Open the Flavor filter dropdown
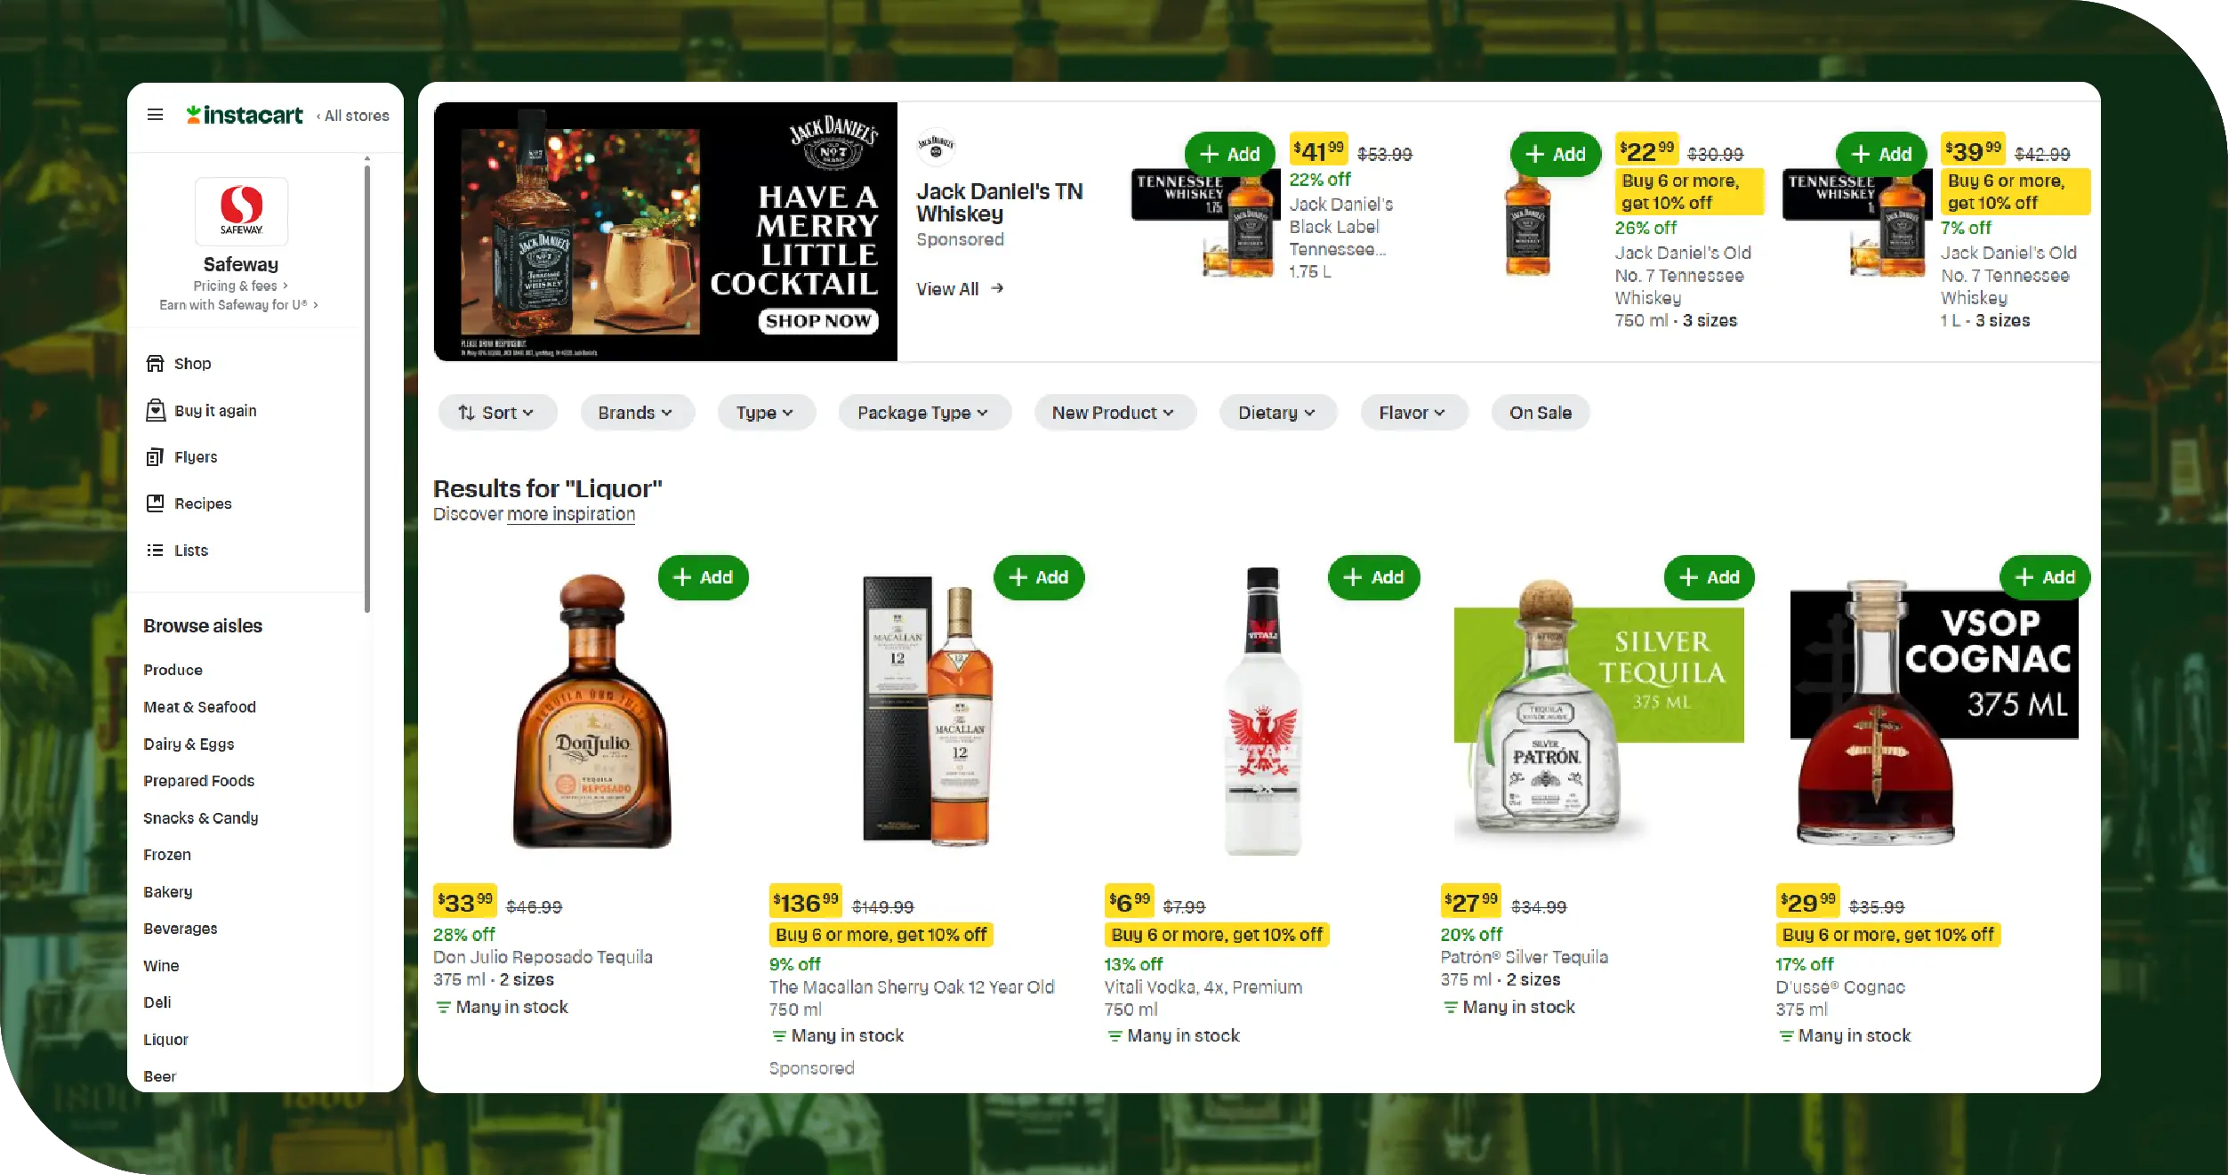 1412,413
